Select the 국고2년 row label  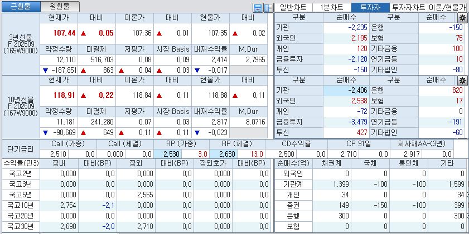[21, 174]
